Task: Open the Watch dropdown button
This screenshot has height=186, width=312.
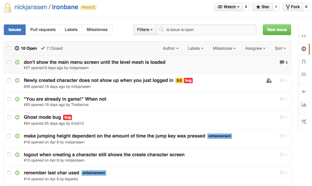Action: click(x=228, y=7)
